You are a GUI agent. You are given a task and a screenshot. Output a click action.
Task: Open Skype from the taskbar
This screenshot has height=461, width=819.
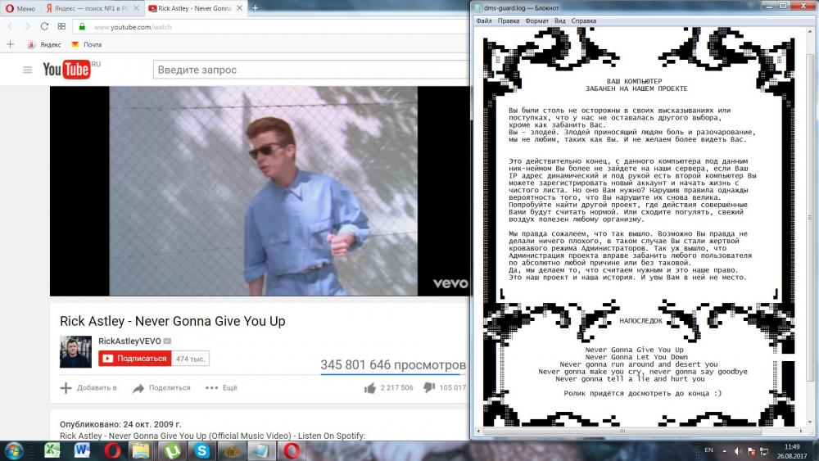202,450
